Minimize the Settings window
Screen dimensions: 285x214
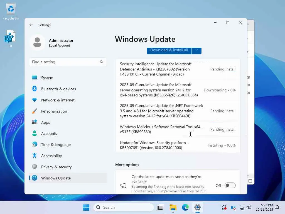click(x=215, y=23)
